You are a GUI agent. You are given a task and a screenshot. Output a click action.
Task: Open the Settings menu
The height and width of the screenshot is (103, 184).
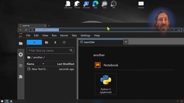click(x=85, y=35)
